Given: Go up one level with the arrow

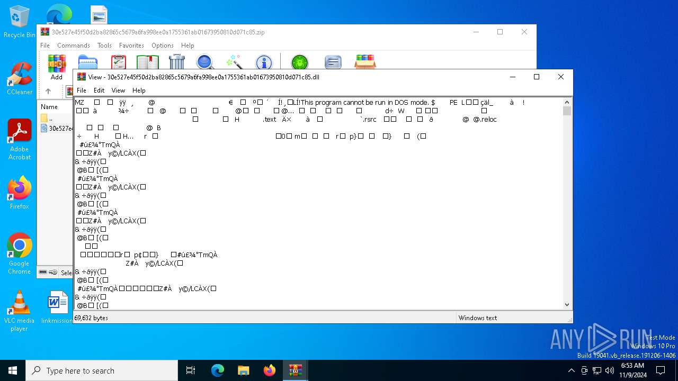Looking at the screenshot, I should [x=48, y=91].
